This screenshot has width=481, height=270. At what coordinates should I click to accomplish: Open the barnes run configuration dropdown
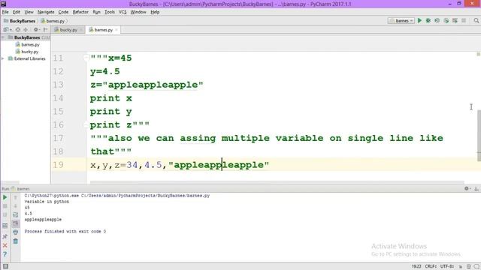(x=401, y=20)
